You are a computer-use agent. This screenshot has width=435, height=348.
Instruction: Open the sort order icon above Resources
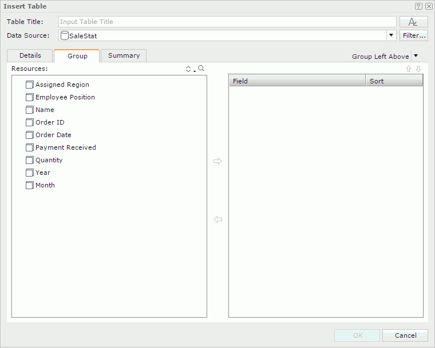[189, 69]
